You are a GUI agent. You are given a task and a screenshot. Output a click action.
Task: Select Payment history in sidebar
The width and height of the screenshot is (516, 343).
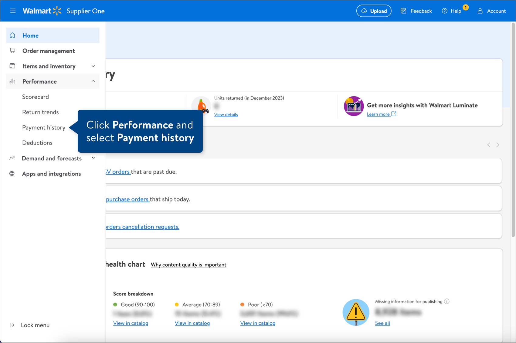point(44,127)
